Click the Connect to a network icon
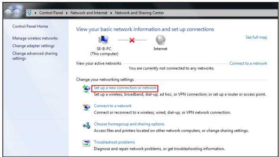The height and width of the screenshot is (157, 279). click(x=86, y=107)
